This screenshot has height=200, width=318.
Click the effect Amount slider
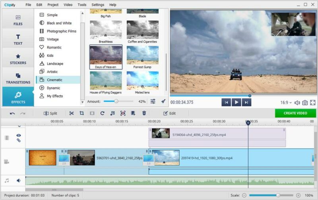click(118, 101)
